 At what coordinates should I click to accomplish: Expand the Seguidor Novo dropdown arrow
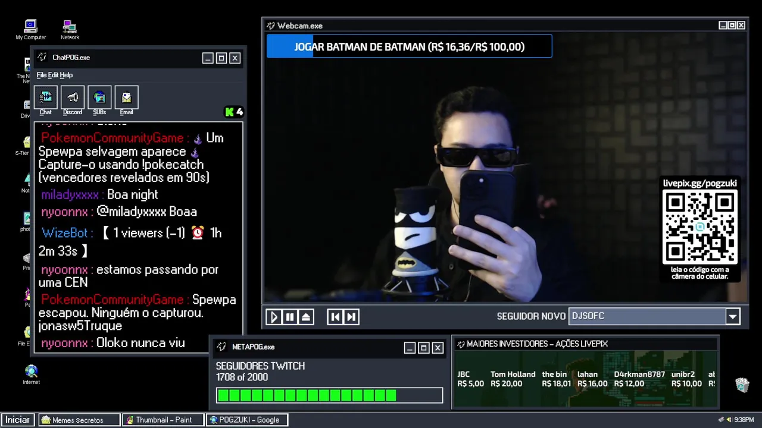tap(733, 316)
